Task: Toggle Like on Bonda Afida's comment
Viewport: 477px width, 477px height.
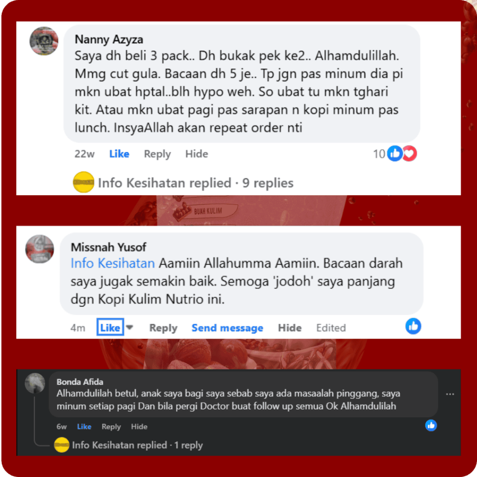Action: point(84,427)
